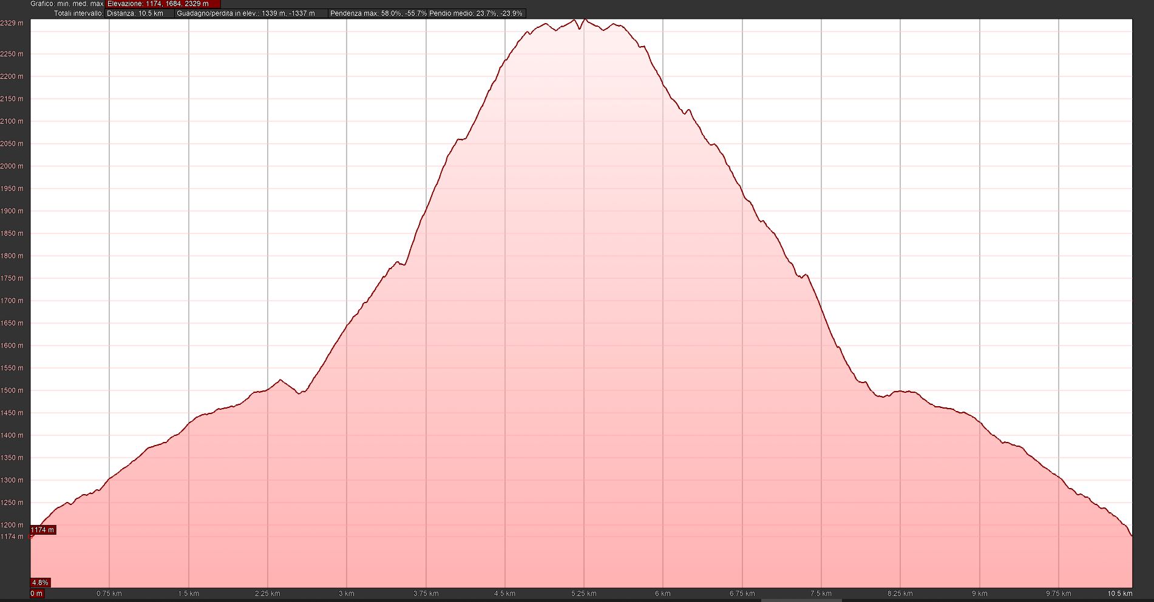Click the 4.8% slope indicator label

click(40, 583)
